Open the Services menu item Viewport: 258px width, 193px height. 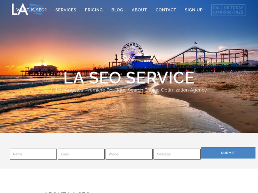pyautogui.click(x=66, y=10)
